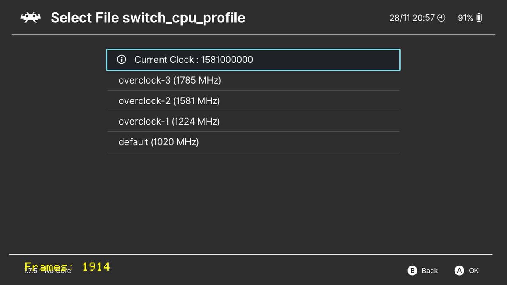
Task: Select overclock-2 (1581 MHz) profile
Action: tap(253, 101)
